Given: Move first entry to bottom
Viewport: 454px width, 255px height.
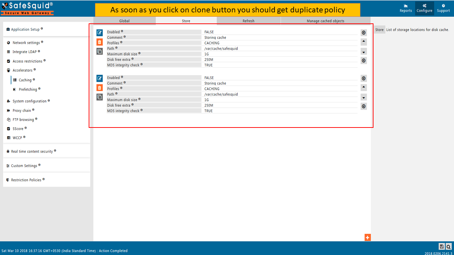Looking at the screenshot, I should point(364,61).
